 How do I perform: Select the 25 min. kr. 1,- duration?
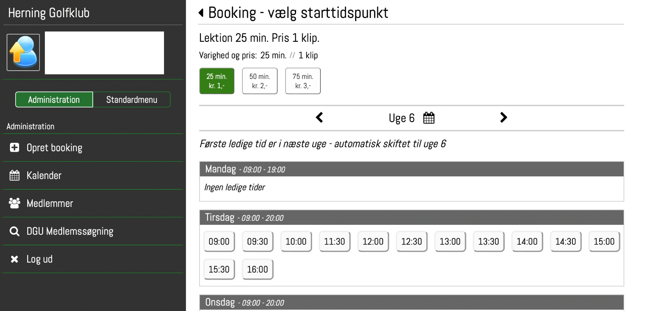(x=217, y=81)
